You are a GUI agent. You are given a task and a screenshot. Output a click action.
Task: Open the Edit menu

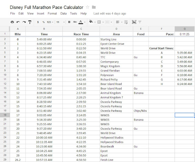click(21, 13)
